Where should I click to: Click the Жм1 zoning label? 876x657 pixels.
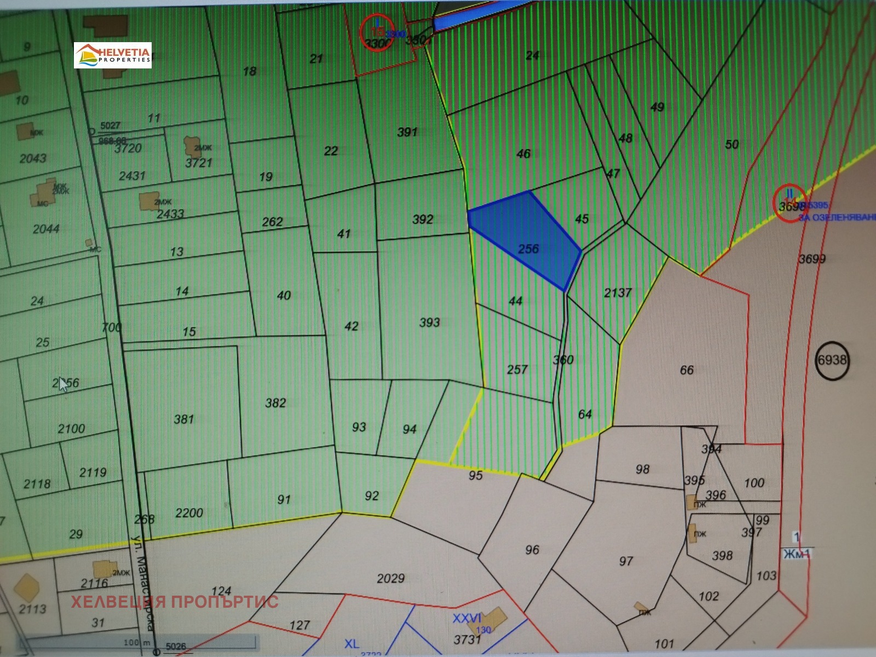(x=796, y=554)
